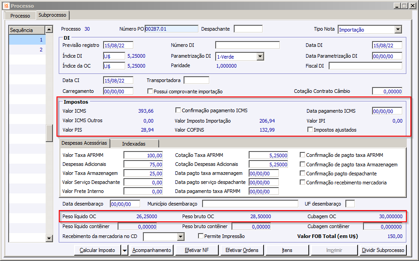Viewport: 419px width, 261px height.
Task: Open the Indexadas tab
Action: (x=134, y=143)
